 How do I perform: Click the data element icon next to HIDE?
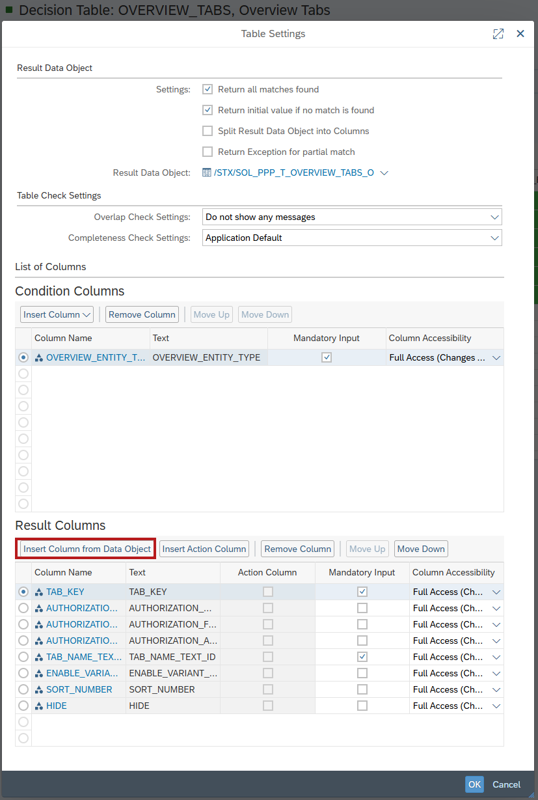[x=39, y=706]
